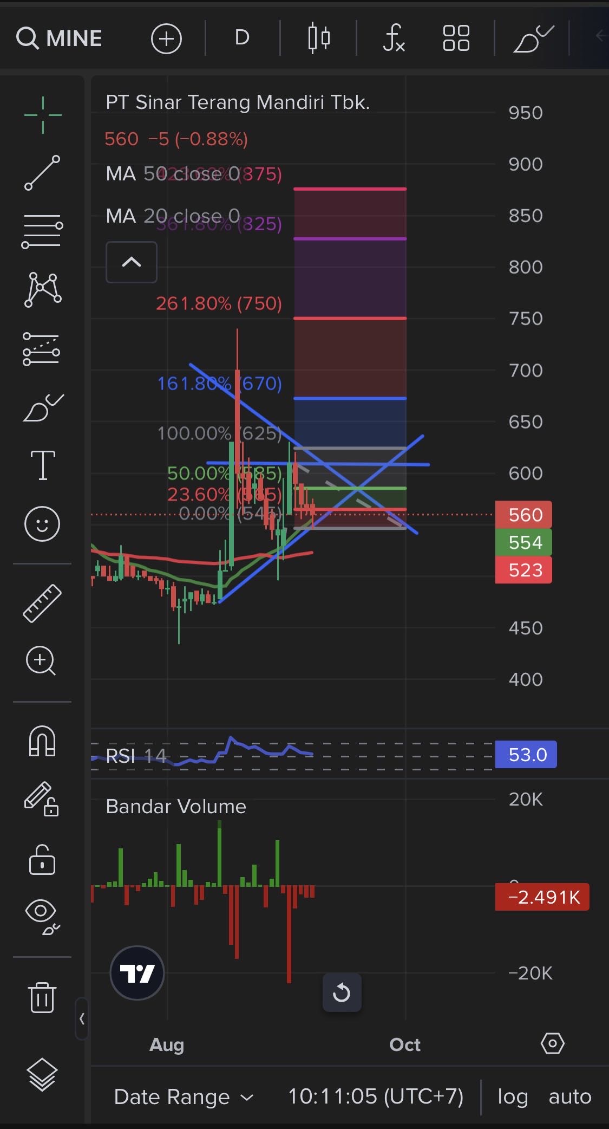Open chart settings hexagon gear
The width and height of the screenshot is (609, 1129).
point(553,1043)
